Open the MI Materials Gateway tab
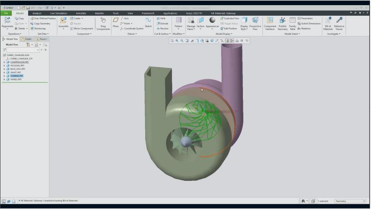Image resolution: width=371 pixels, height=209 pixels. pos(224,13)
